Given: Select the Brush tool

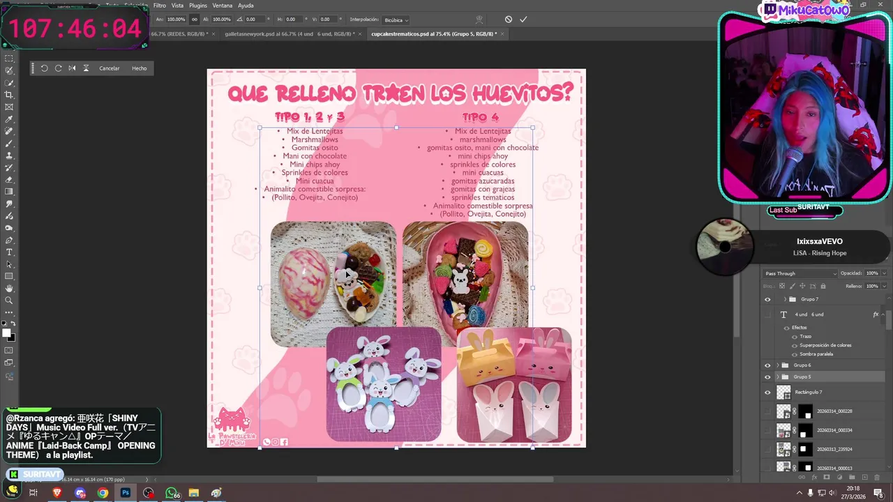Looking at the screenshot, I should click(9, 144).
